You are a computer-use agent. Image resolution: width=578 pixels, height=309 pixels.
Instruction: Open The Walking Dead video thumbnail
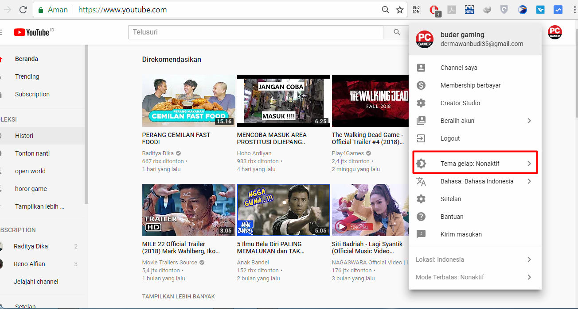point(370,101)
